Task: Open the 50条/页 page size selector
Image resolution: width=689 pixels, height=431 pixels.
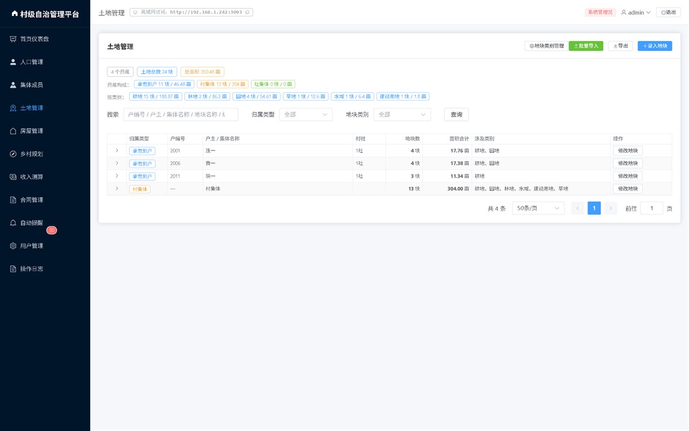Action: tap(538, 208)
